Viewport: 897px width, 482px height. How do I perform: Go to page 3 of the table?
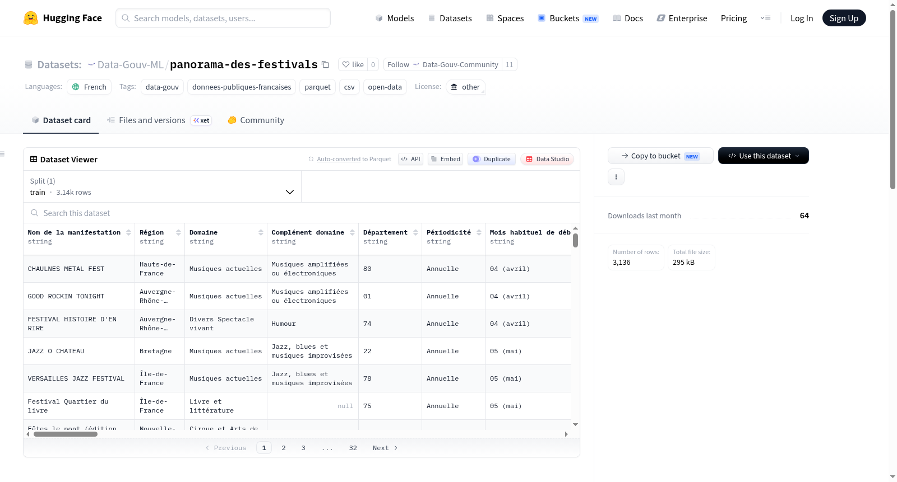303,448
